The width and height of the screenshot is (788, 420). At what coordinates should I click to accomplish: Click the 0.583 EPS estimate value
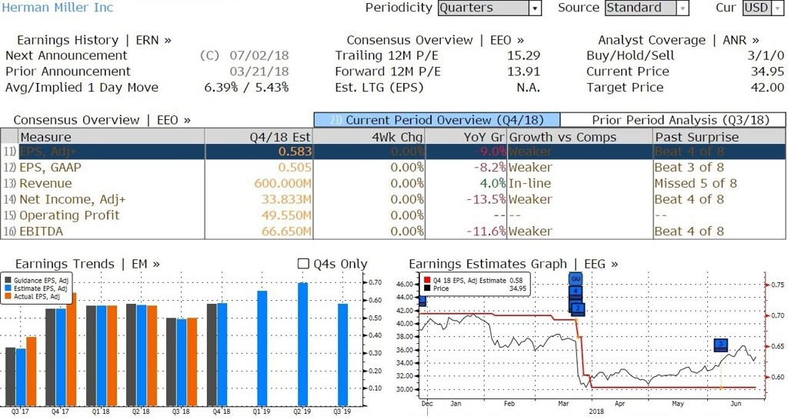[x=295, y=152]
